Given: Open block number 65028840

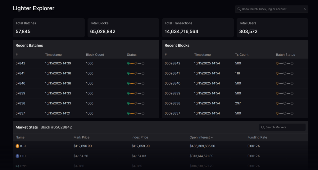Looking at the screenshot, I should (x=172, y=83).
